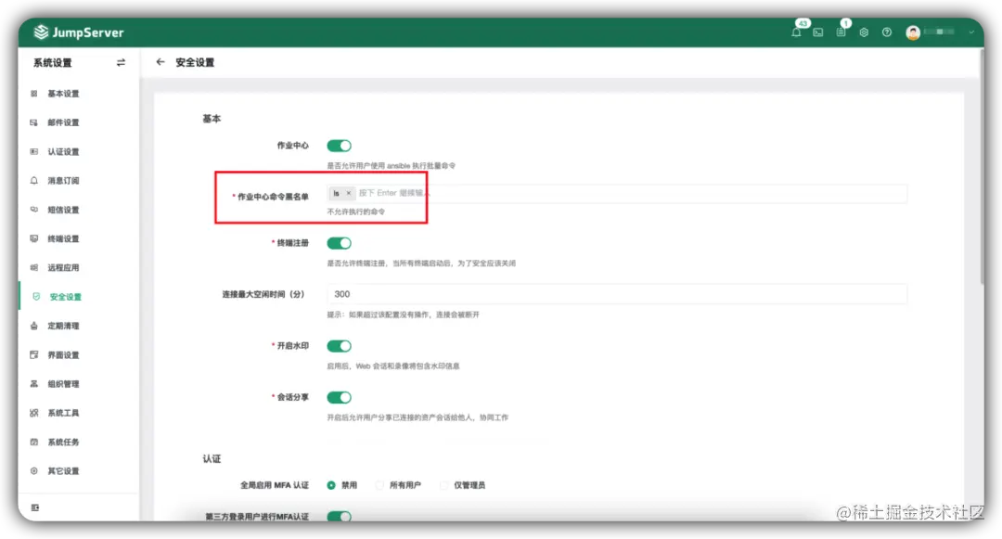Select 定期清理 in the left menu

tap(65, 325)
